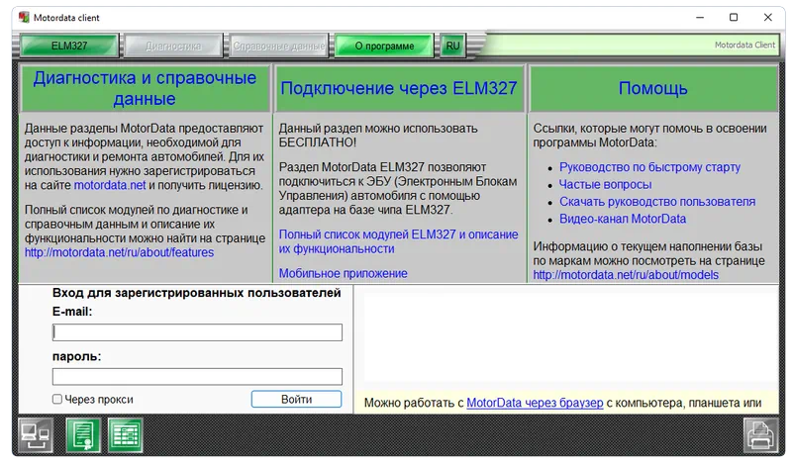Image resolution: width=792 pixels, height=466 pixels.
Task: Open the motordata.net/ru/about/features link
Action: click(119, 252)
